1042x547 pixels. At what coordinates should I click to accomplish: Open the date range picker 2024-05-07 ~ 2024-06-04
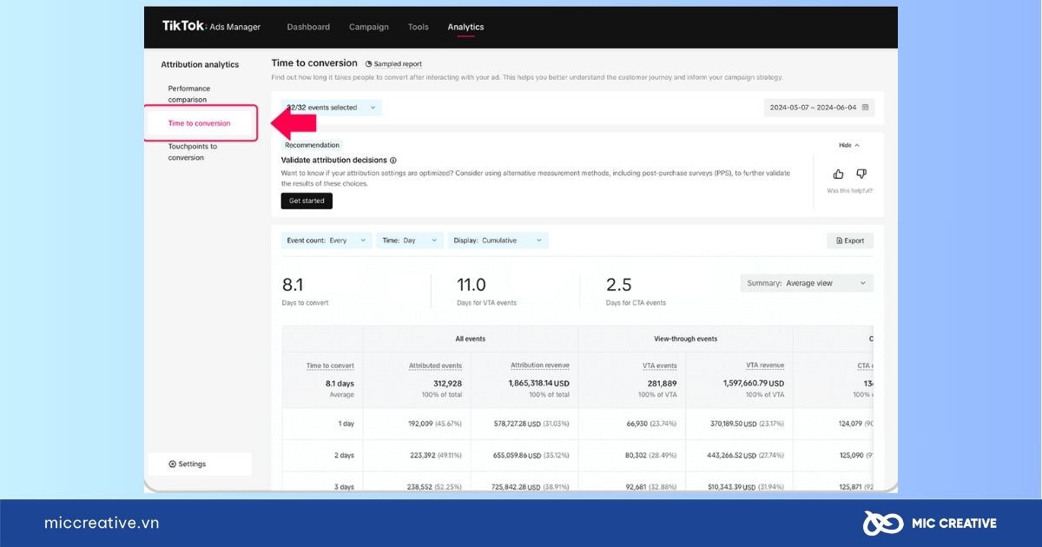[820, 108]
